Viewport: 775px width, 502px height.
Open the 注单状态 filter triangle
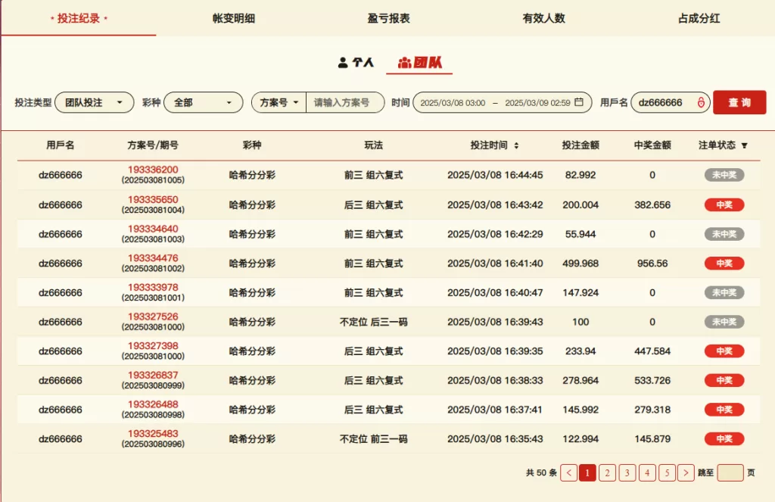(745, 145)
